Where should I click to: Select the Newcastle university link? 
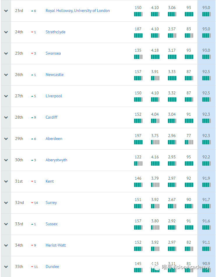click(x=55, y=75)
